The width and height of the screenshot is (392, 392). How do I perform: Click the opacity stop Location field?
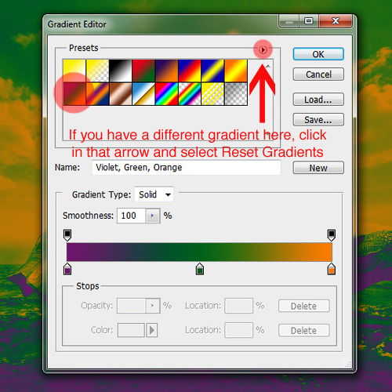pyautogui.click(x=238, y=306)
